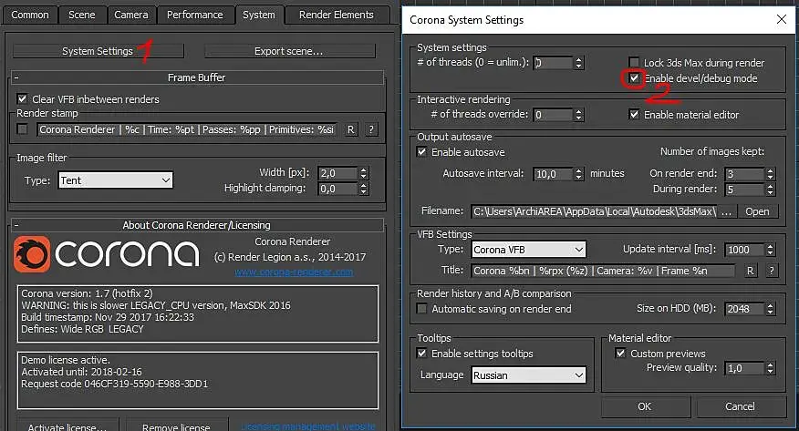Switch to the Camera tab
The width and height of the screenshot is (799, 431).
(x=131, y=15)
